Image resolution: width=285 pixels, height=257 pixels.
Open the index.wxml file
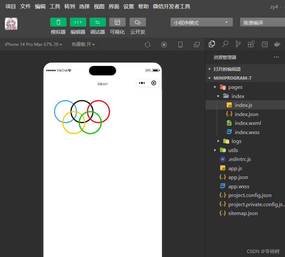point(245,123)
